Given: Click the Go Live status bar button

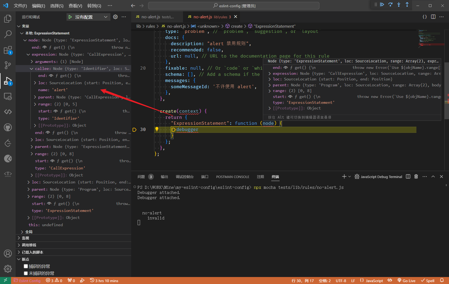Looking at the screenshot, I should point(406,281).
